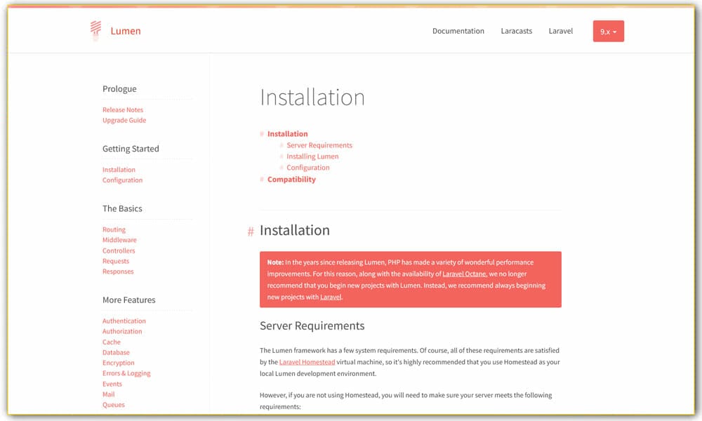Click the Lumen logo icon

click(95, 29)
